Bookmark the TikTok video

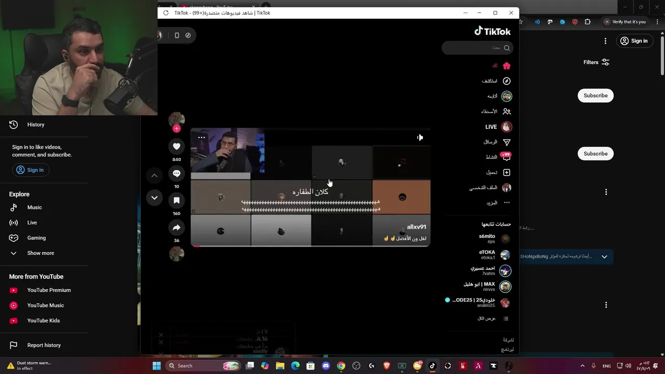pyautogui.click(x=177, y=201)
